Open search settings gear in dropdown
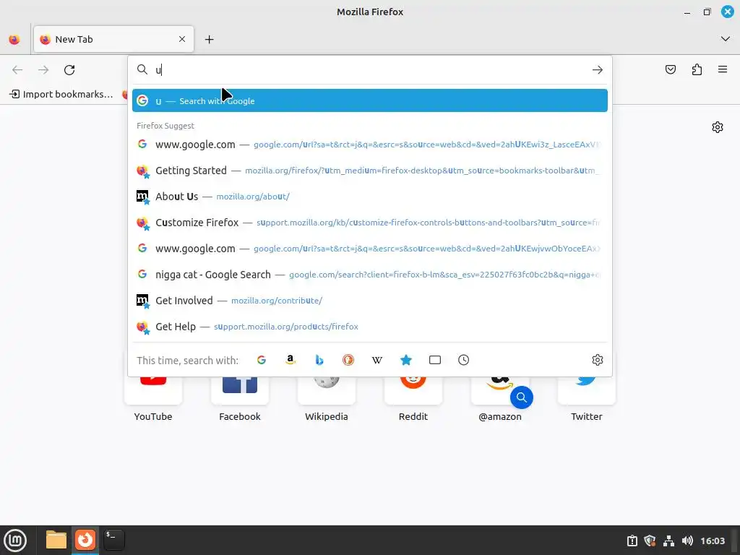This screenshot has height=555, width=740. (598, 360)
